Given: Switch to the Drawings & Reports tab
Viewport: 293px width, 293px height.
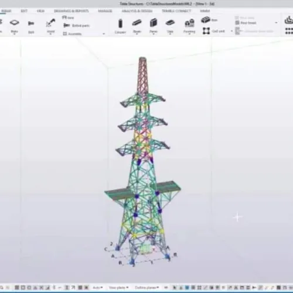Looking at the screenshot, I should pyautogui.click(x=71, y=11).
